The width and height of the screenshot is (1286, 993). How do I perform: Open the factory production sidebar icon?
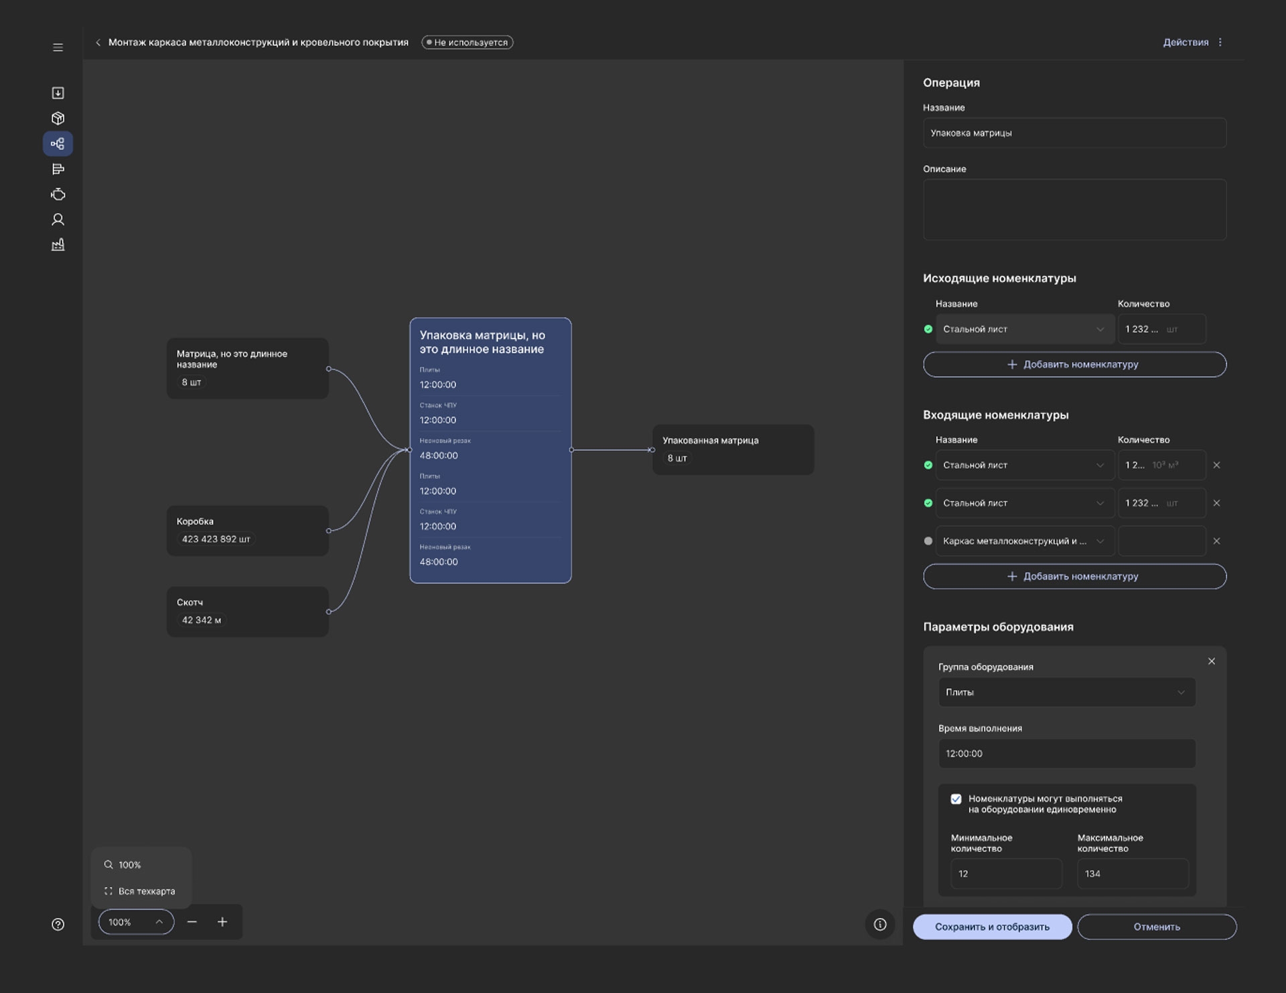(x=58, y=245)
